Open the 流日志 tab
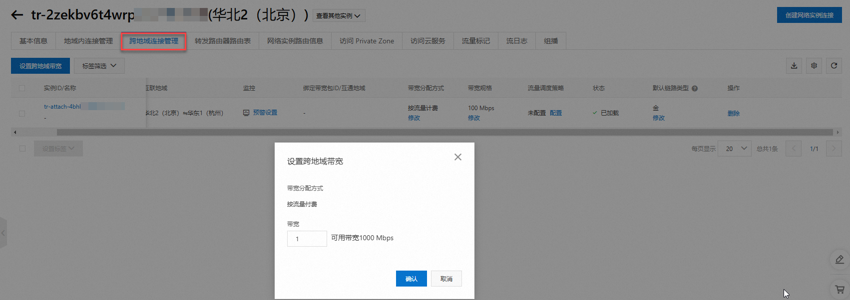850x300 pixels. click(517, 41)
